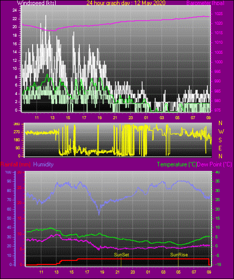Viewport: 234px width, 279px height.
Task: Click the 50 humidity scale value
Action: click(9, 218)
